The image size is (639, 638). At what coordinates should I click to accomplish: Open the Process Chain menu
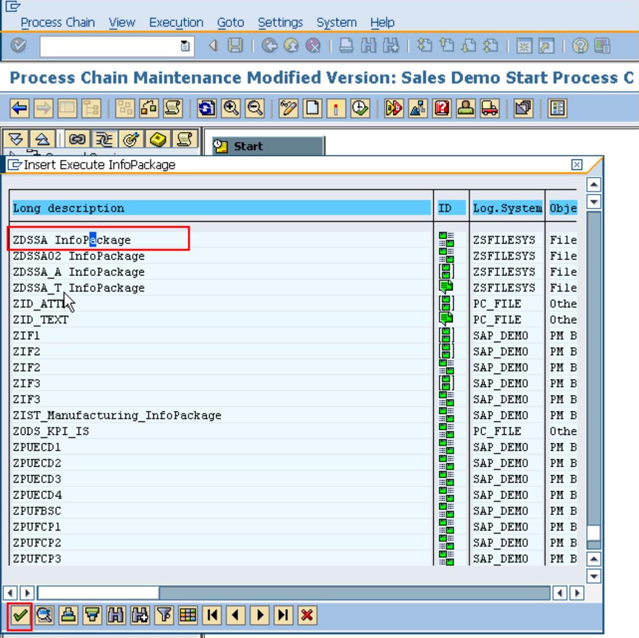[58, 22]
